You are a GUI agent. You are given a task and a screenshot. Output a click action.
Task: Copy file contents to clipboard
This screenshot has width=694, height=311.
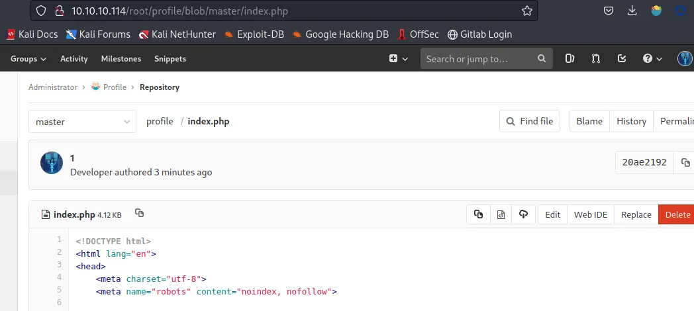tap(478, 214)
